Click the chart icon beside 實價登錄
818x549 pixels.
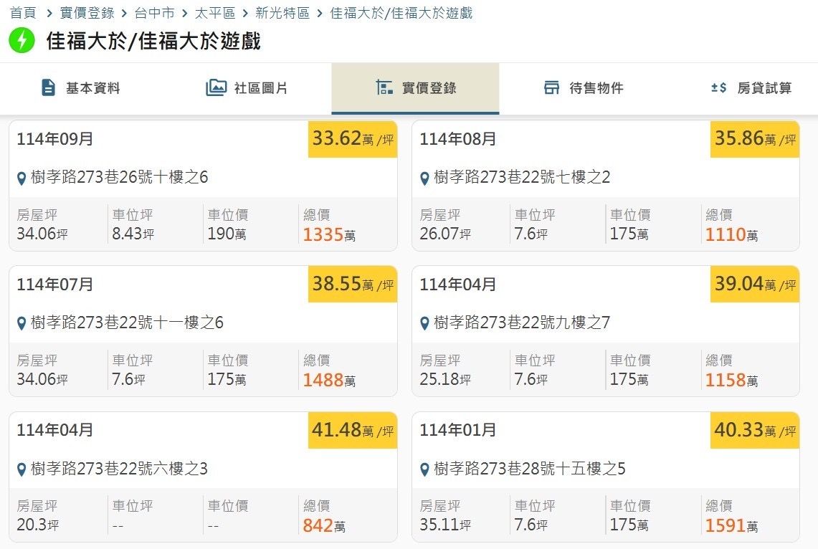click(x=384, y=87)
